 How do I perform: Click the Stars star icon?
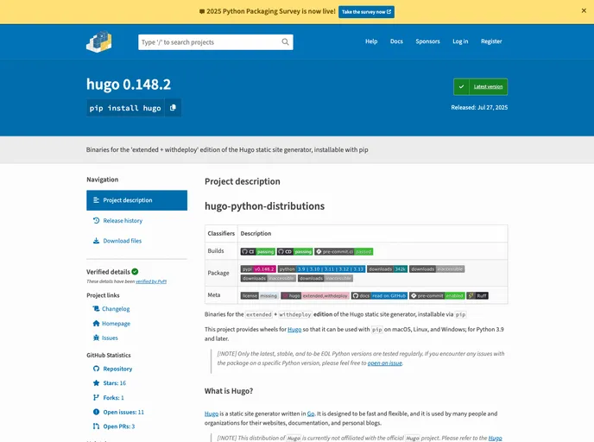coord(96,383)
